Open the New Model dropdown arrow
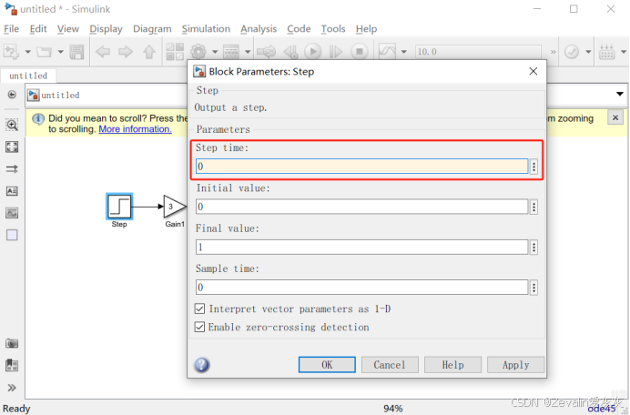630x415 pixels. [27, 52]
